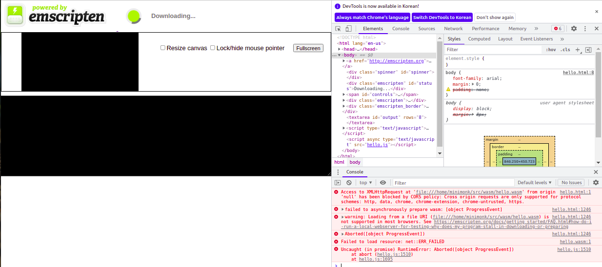Image resolution: width=602 pixels, height=267 pixels.
Task: Open the Sources panel tab
Action: click(x=427, y=29)
